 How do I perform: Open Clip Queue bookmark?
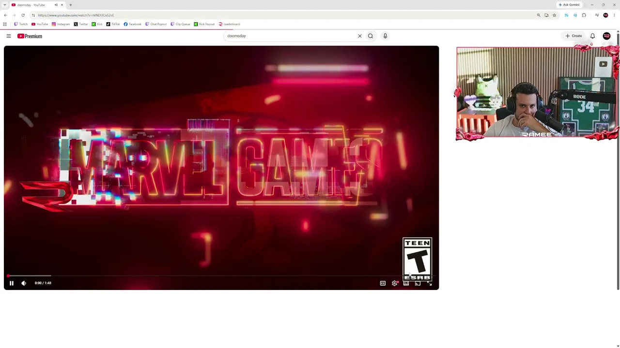click(180, 24)
